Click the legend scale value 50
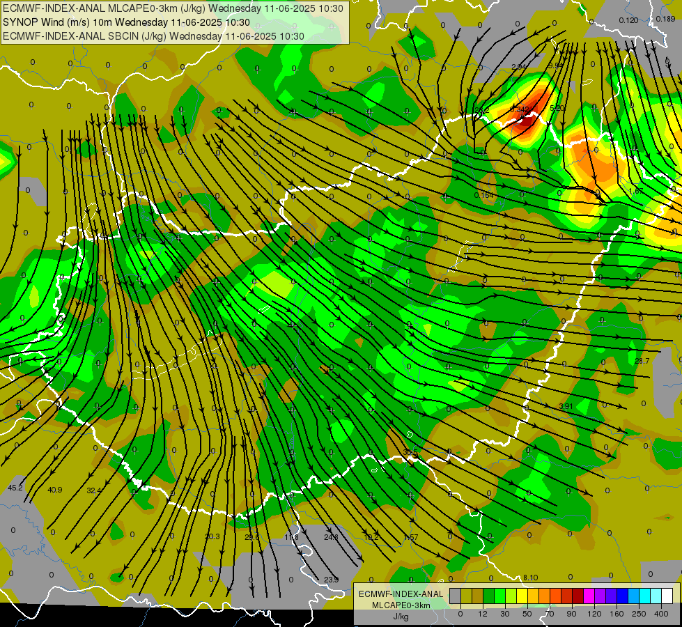 527,614
